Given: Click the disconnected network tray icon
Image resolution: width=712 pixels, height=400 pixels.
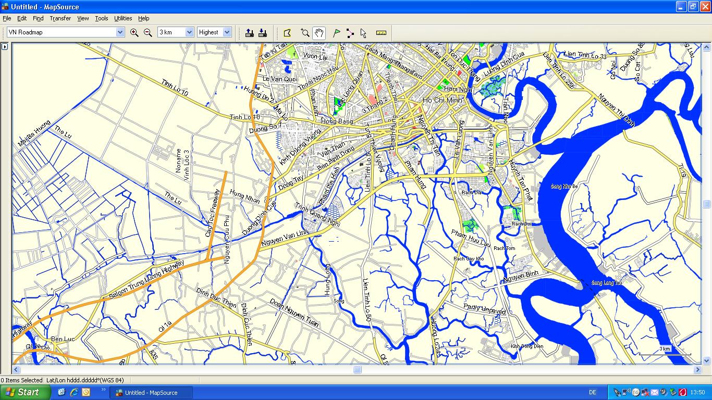Looking at the screenshot, I should click(x=645, y=392).
